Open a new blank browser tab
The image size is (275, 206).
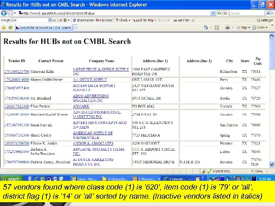pos(75,28)
